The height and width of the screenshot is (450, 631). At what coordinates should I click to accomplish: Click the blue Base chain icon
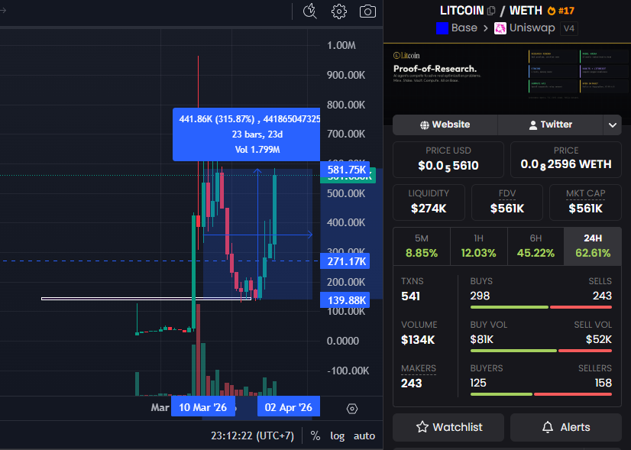coord(442,28)
